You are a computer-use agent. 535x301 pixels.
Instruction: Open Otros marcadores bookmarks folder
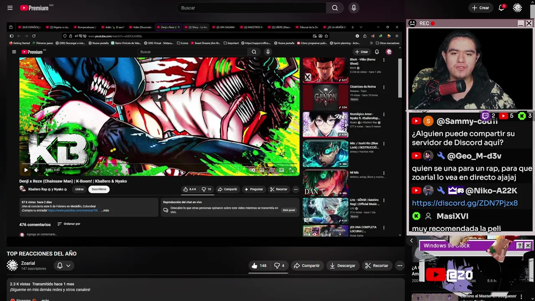coord(387,43)
